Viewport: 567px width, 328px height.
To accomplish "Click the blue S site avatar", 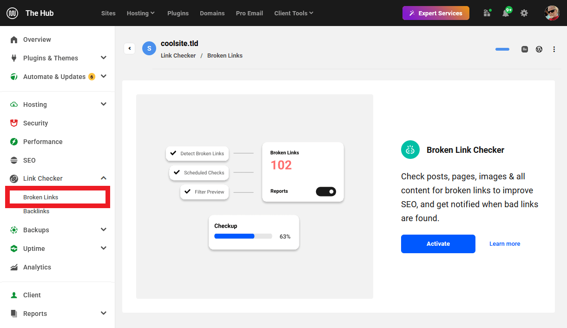I will pyautogui.click(x=149, y=48).
